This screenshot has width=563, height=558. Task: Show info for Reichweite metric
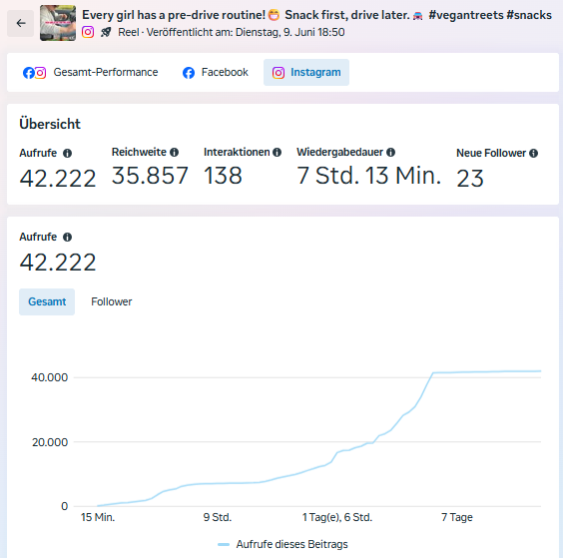pyautogui.click(x=174, y=153)
